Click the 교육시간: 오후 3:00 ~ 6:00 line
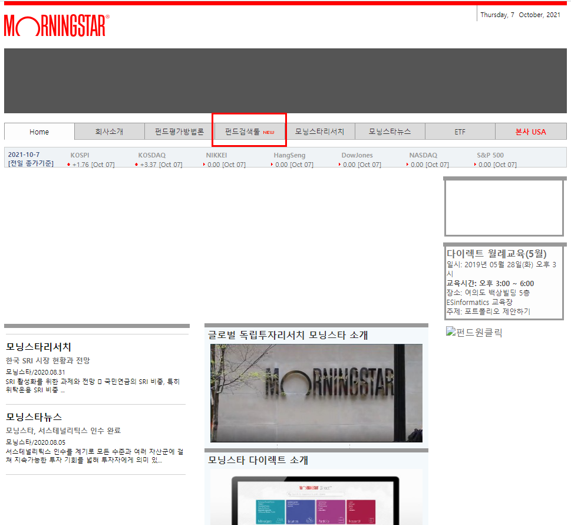Image resolution: width=571 pixels, height=525 pixels. (490, 284)
